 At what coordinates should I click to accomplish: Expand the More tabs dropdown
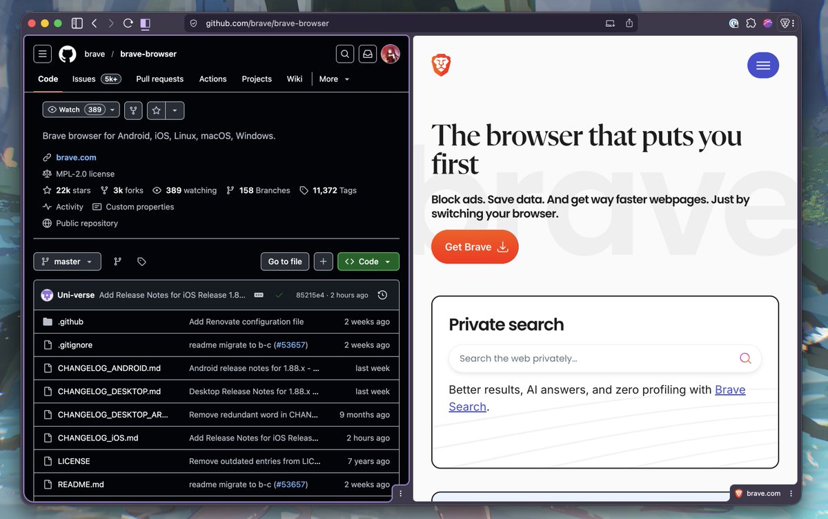[x=335, y=79]
